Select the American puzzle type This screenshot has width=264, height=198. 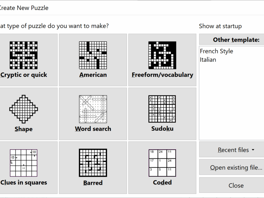[x=93, y=59]
